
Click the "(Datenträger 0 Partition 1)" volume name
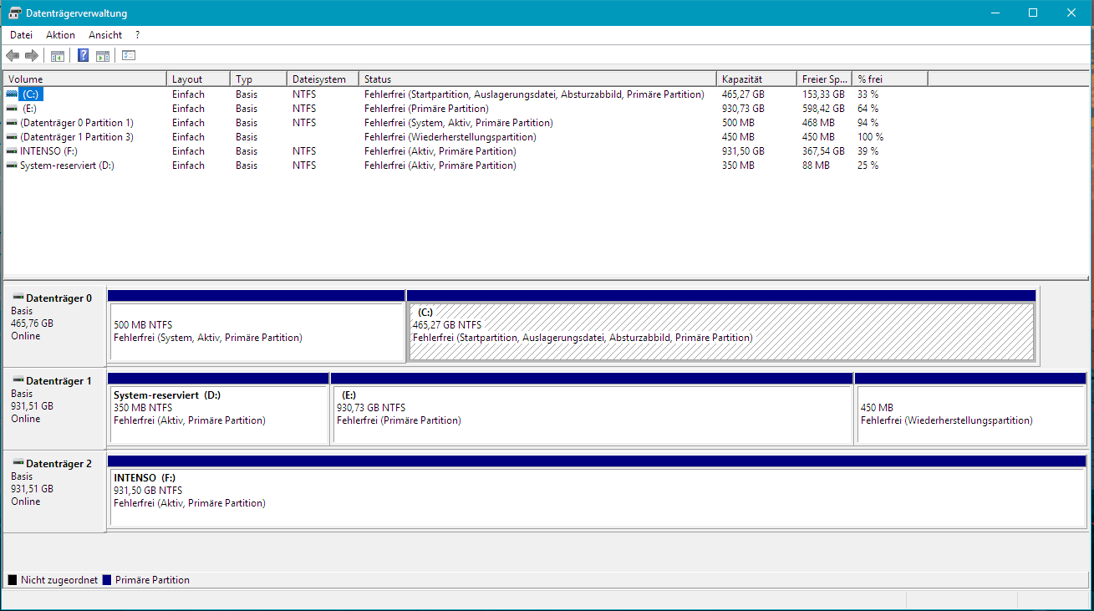77,123
